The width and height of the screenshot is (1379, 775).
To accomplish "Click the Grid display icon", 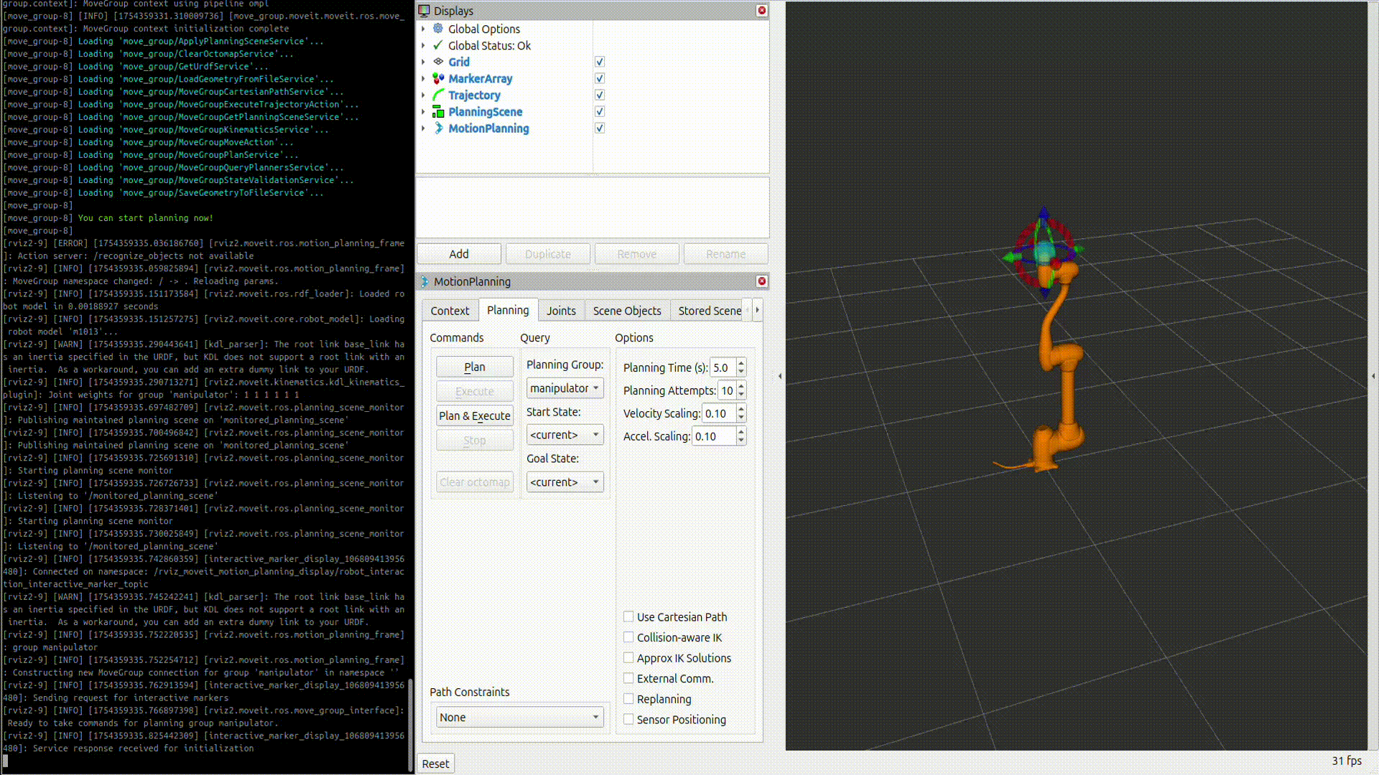I will click(x=438, y=62).
